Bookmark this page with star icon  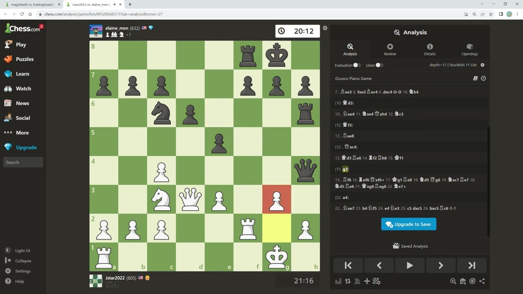tap(490, 14)
